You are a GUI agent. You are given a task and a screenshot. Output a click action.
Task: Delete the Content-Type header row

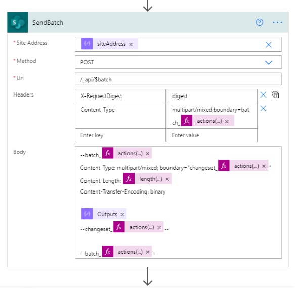click(263, 109)
